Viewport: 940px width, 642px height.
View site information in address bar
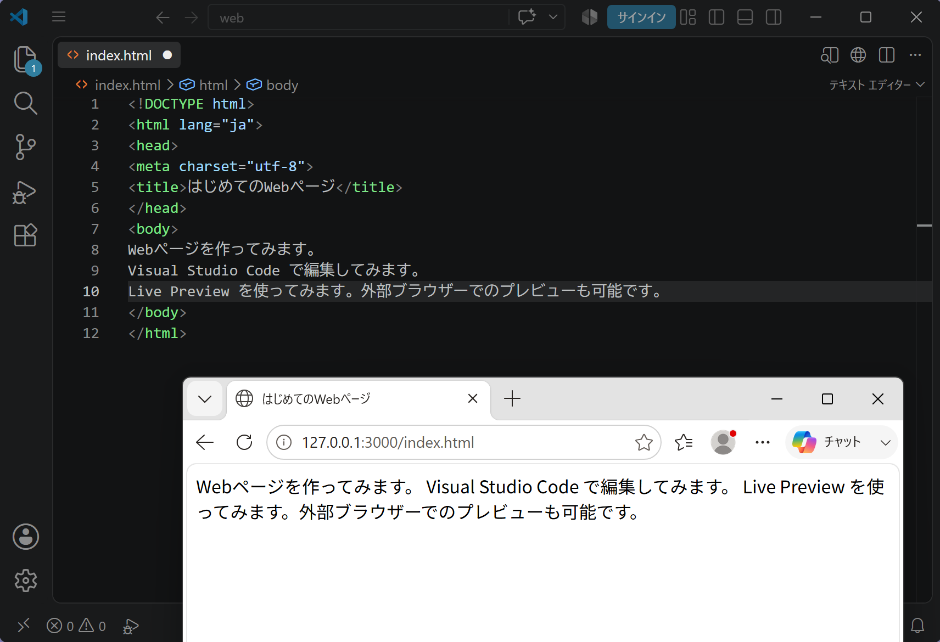[284, 442]
